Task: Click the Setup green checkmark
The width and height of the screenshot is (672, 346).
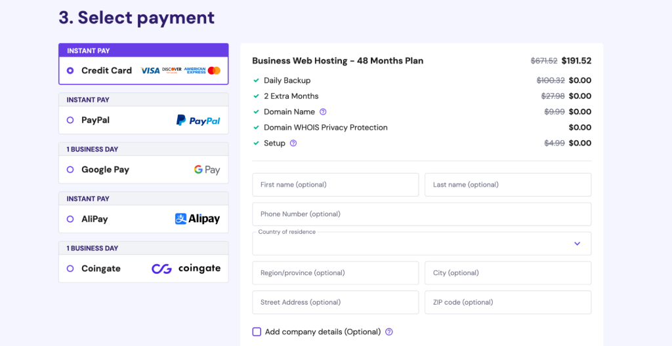Action: click(257, 143)
